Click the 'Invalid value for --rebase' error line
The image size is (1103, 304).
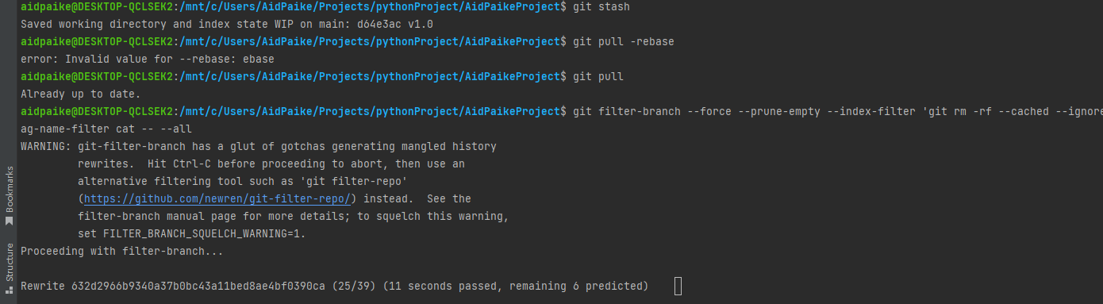pos(148,59)
